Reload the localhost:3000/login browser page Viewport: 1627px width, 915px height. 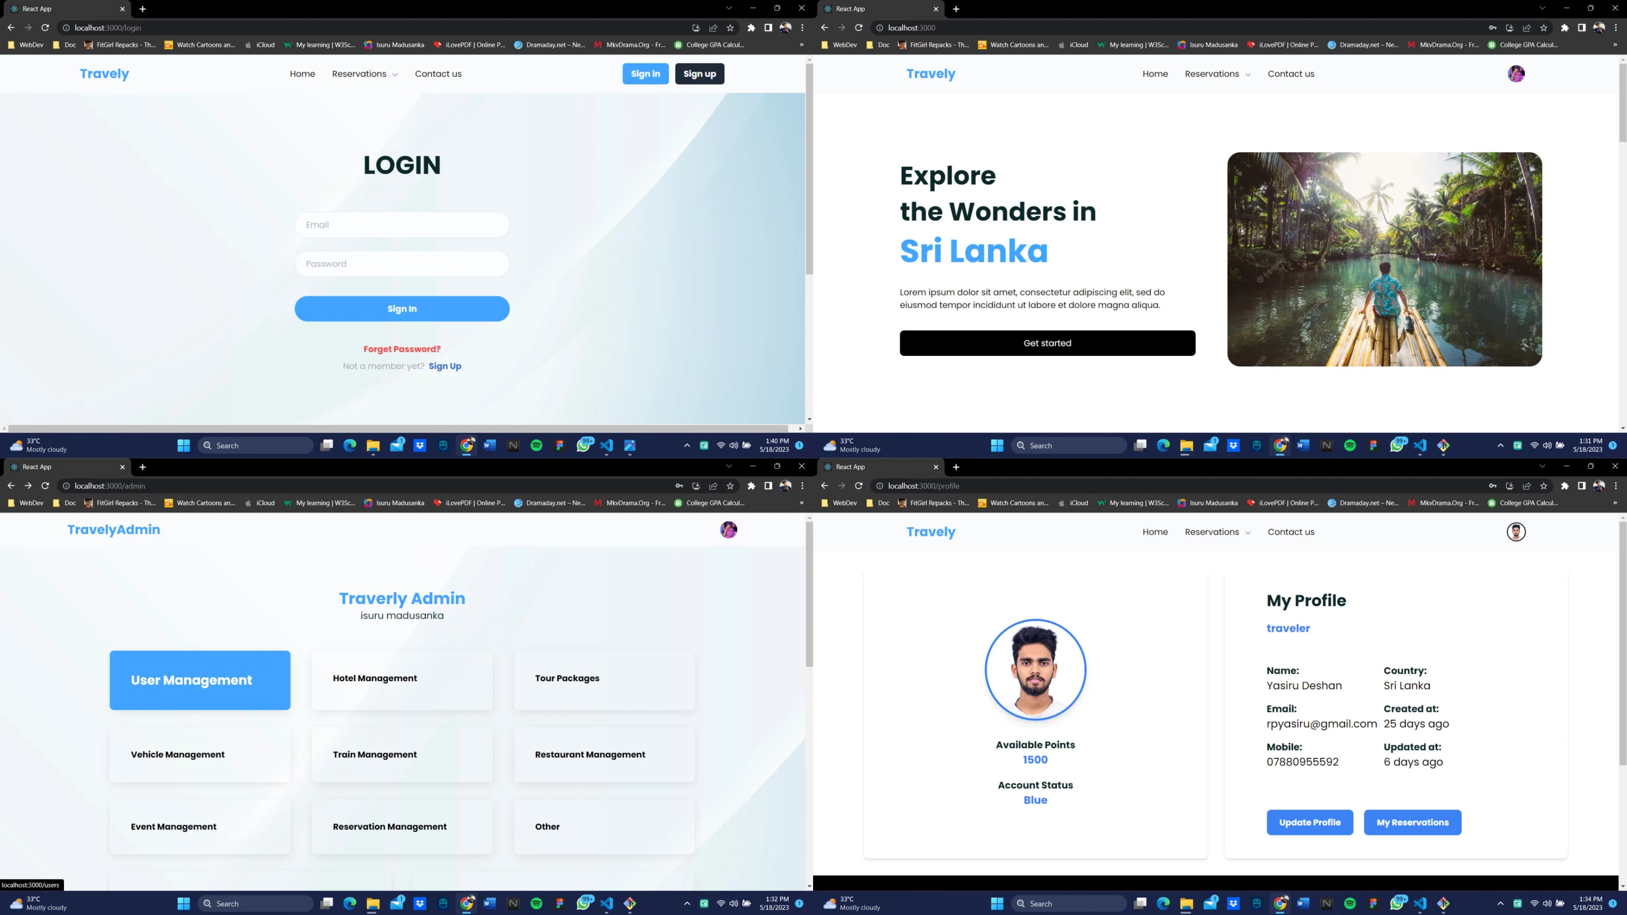(45, 28)
